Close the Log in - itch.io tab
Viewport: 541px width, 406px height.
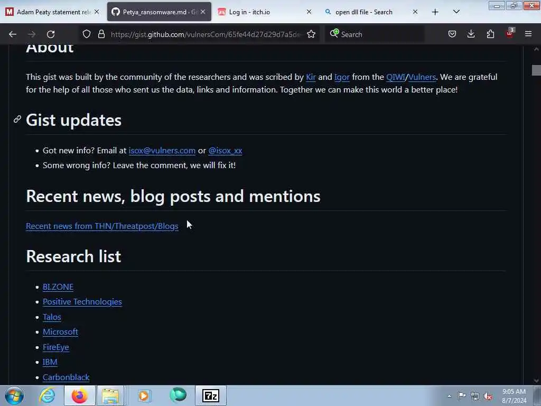point(309,12)
